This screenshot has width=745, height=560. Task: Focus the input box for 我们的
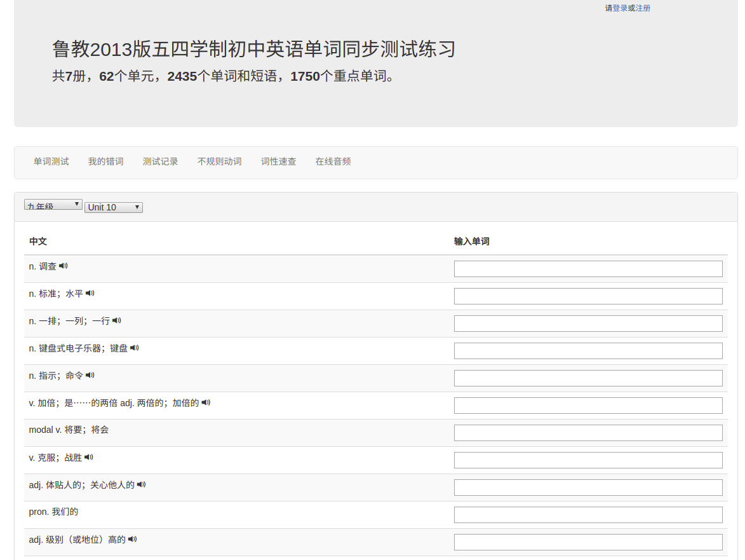(x=588, y=515)
